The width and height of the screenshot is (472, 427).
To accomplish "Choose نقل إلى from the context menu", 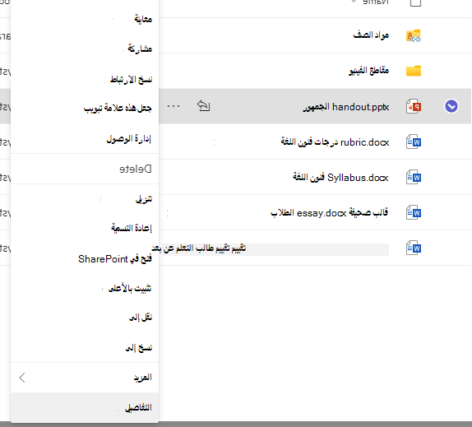I will (85, 317).
